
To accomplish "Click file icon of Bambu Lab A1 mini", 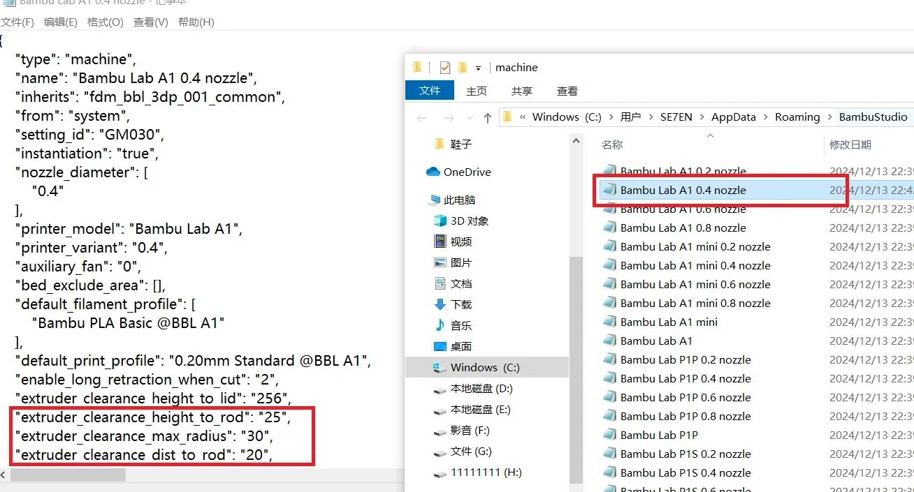I will point(609,322).
